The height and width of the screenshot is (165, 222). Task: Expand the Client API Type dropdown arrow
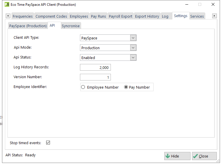(133, 38)
